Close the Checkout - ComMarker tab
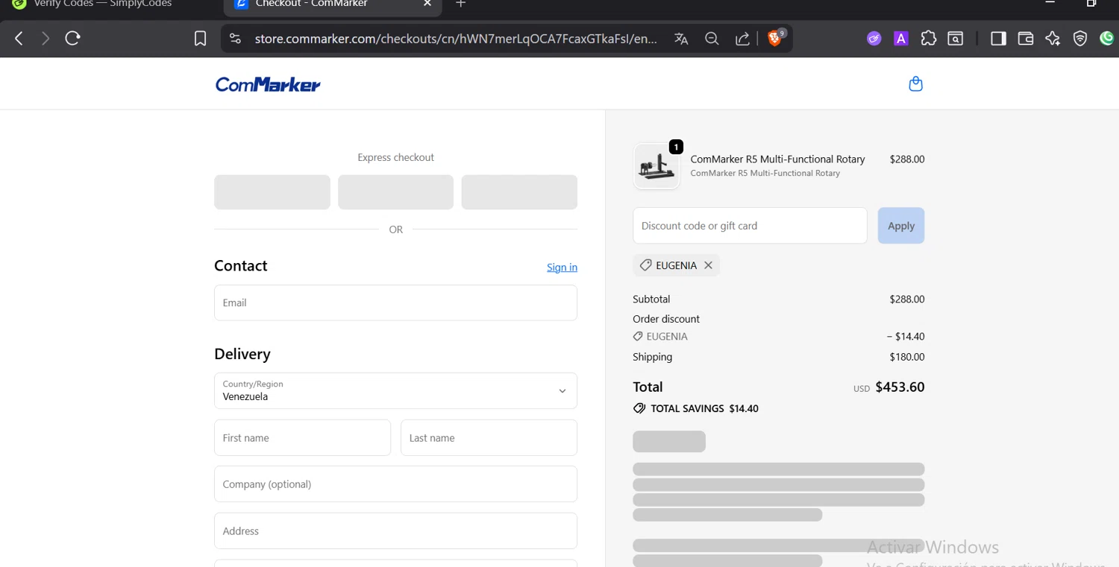The width and height of the screenshot is (1119, 567). click(427, 4)
